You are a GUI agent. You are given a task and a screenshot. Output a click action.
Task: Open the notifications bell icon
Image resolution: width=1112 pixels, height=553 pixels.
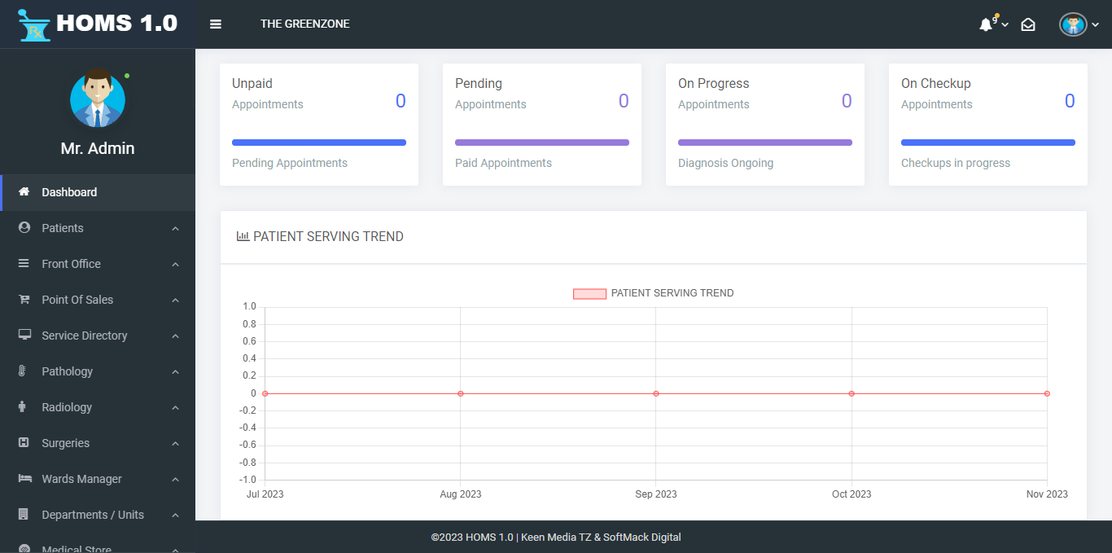(986, 24)
